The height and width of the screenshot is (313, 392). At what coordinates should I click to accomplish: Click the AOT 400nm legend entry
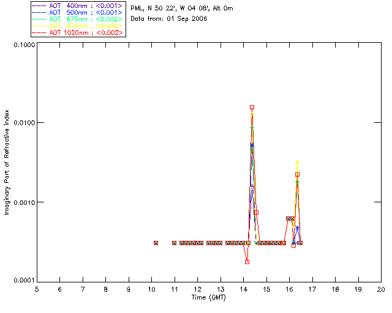[x=78, y=6]
